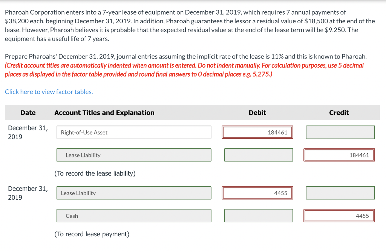
Task: Select the Right-of-Use Asset account title field
Action: pyautogui.click(x=134, y=132)
